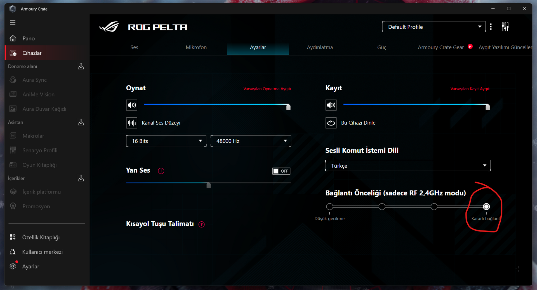Open the Kısayol Tuşu Talimatı help icon

pyautogui.click(x=202, y=224)
